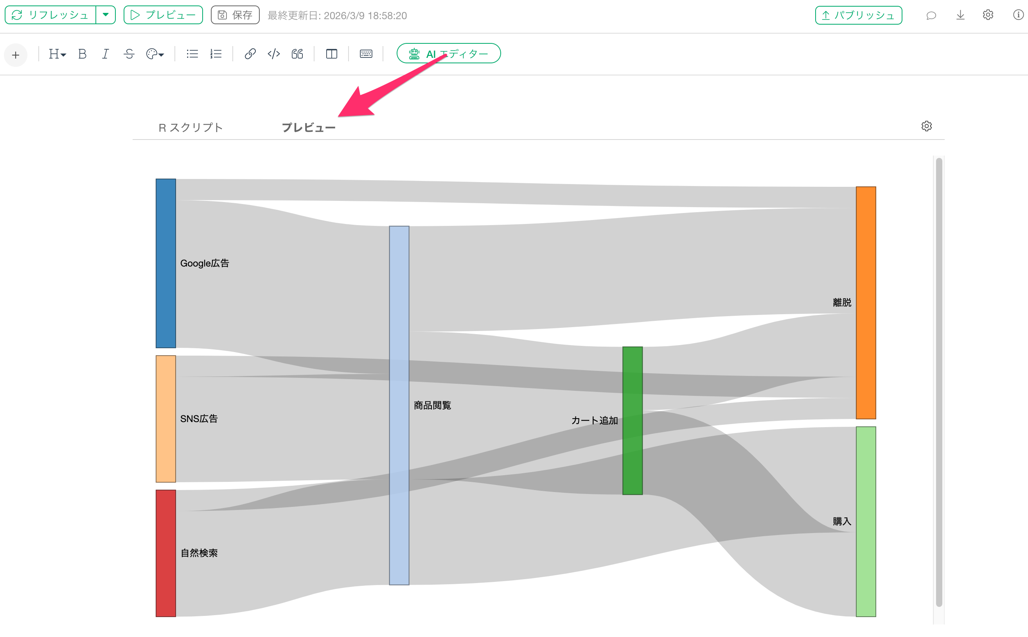Open the text color palette dropdown
This screenshot has height=637, width=1028.
tap(155, 54)
